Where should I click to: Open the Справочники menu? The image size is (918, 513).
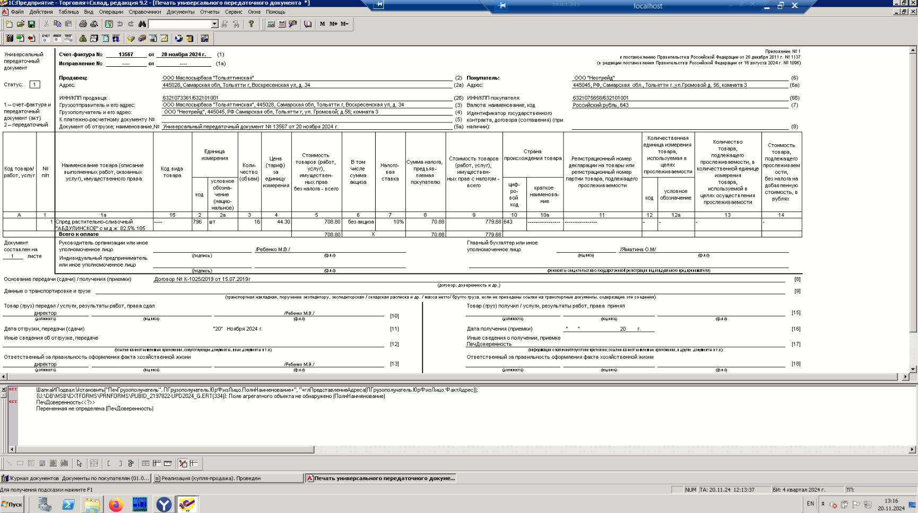click(x=145, y=12)
